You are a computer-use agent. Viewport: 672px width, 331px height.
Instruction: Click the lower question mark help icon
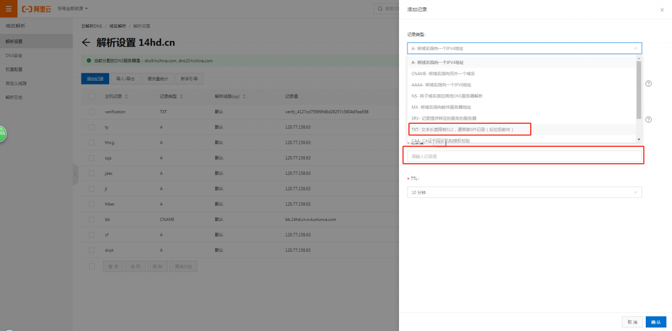tap(648, 120)
